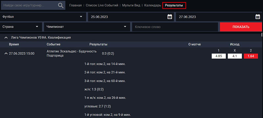Image resolution: width=263 pixels, height=118 pixels.
Task: Go to Главная page
Action: [76, 5]
